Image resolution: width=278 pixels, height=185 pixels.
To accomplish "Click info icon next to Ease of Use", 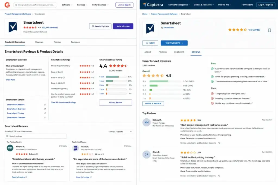I will (62, 72).
